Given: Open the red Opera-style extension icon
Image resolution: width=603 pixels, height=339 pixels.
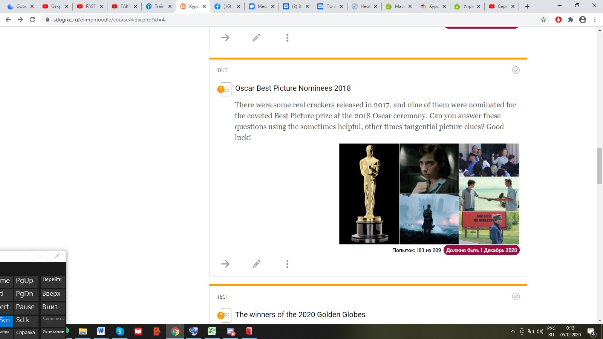Looking at the screenshot, I should tap(559, 20).
